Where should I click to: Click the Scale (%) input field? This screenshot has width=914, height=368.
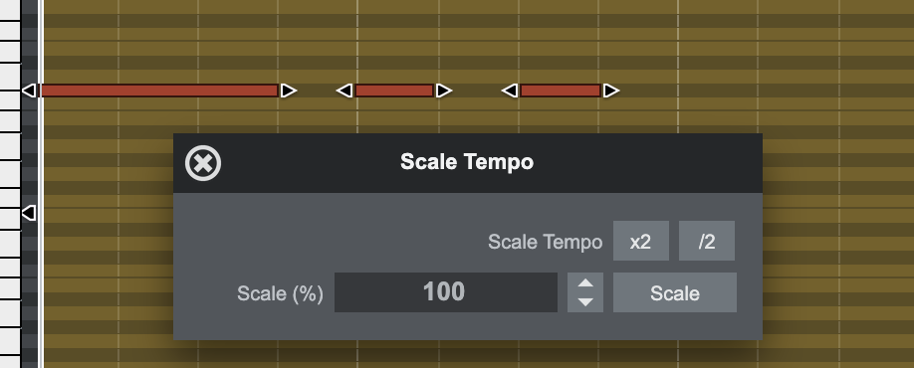click(x=445, y=292)
